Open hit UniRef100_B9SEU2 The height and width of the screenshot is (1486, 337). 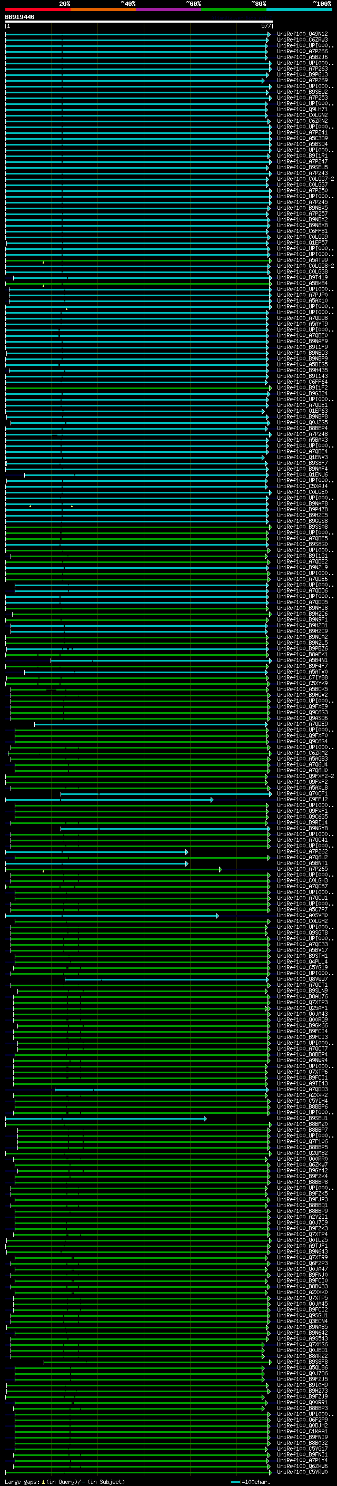pyautogui.click(x=302, y=92)
